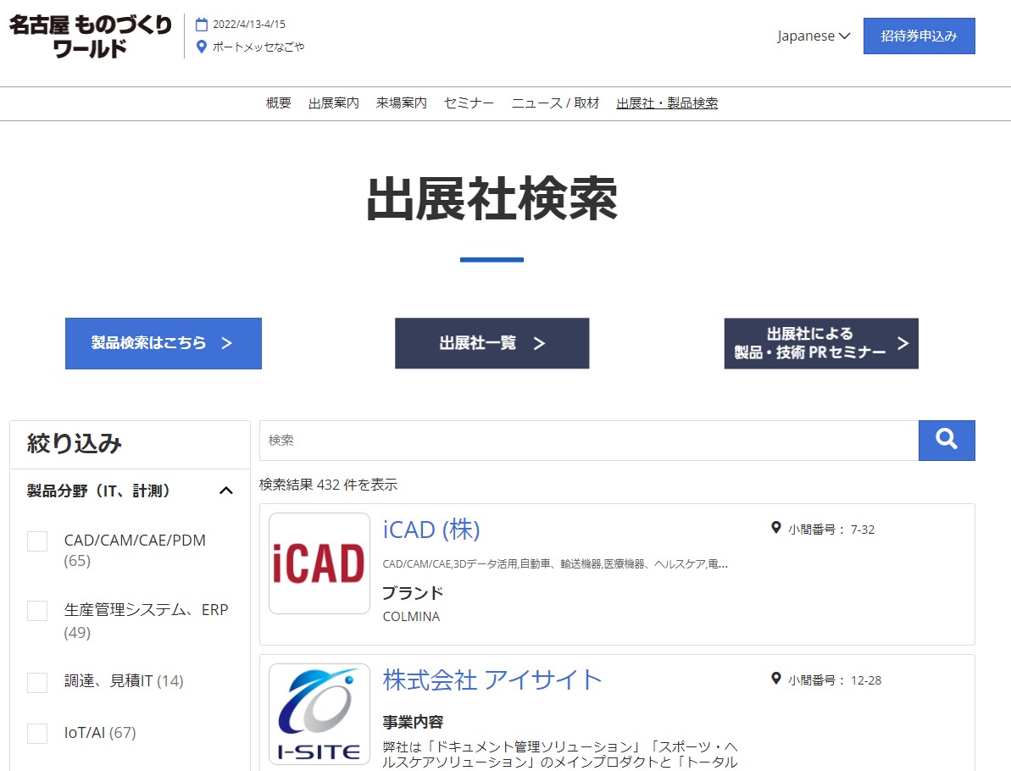Collapse the 製品分野（IT、計測） section chevron
This screenshot has height=771, width=1011.
pyautogui.click(x=225, y=491)
